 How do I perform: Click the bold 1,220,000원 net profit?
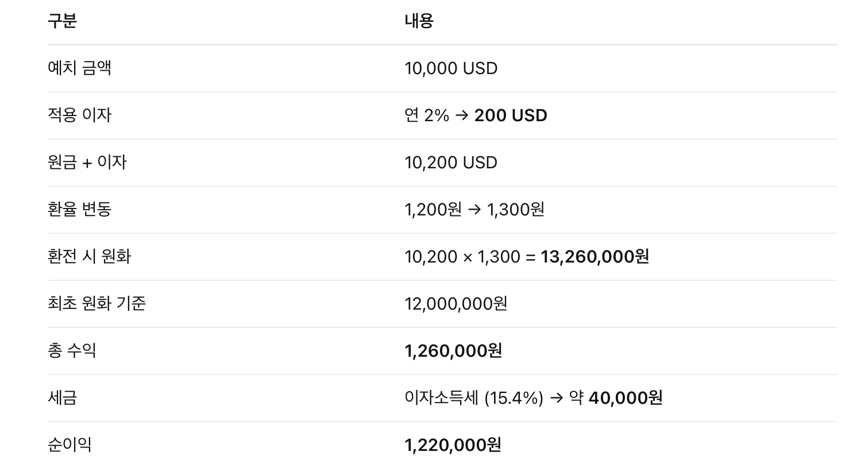453,445
